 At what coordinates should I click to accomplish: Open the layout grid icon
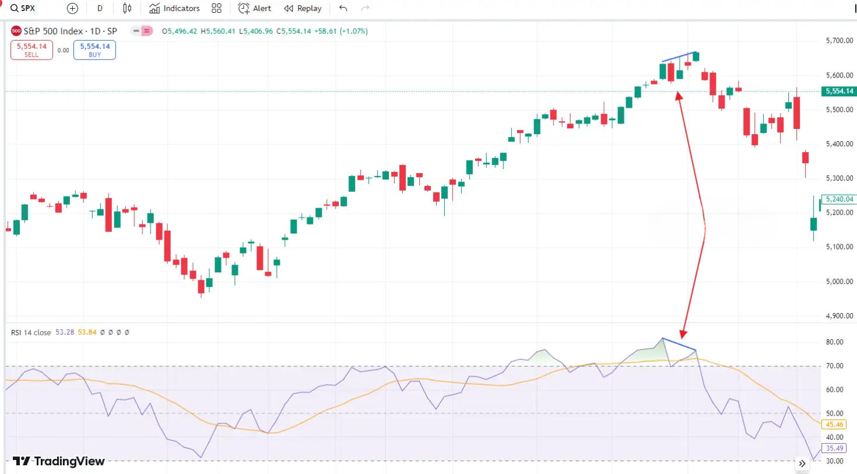[x=216, y=8]
